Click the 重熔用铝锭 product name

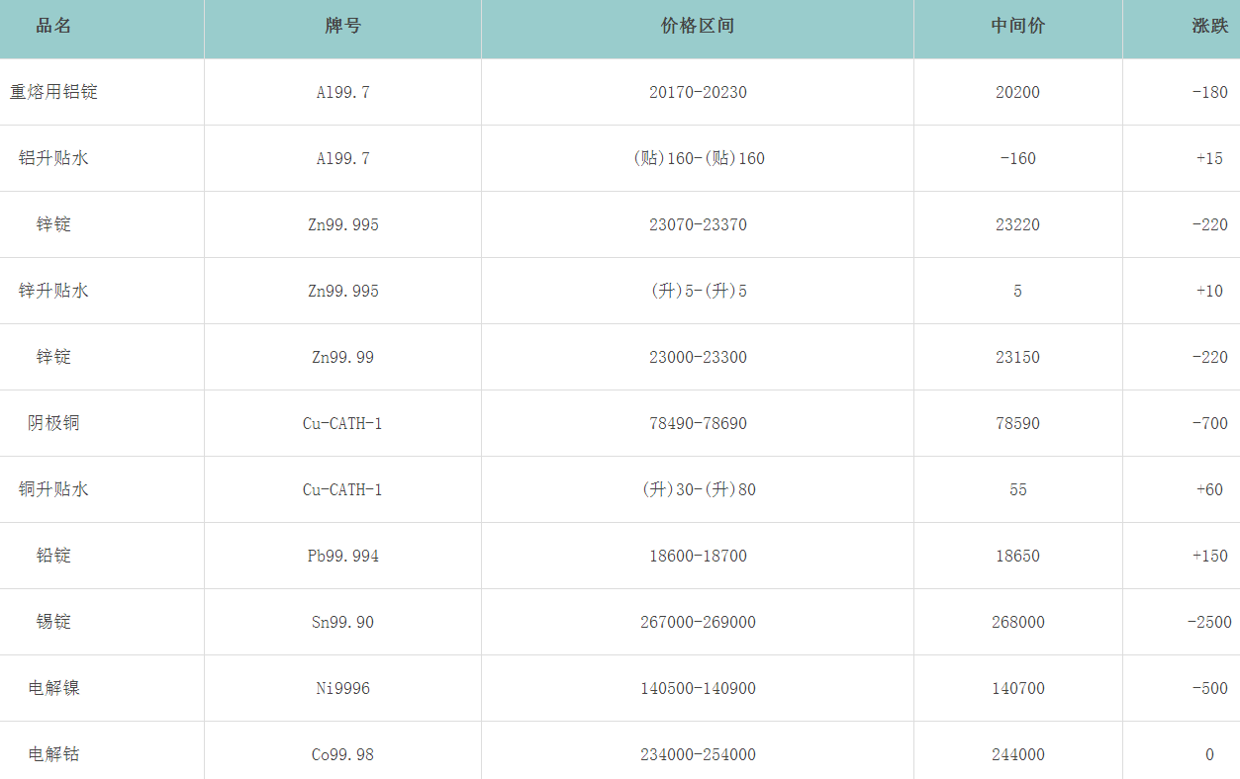click(x=53, y=92)
